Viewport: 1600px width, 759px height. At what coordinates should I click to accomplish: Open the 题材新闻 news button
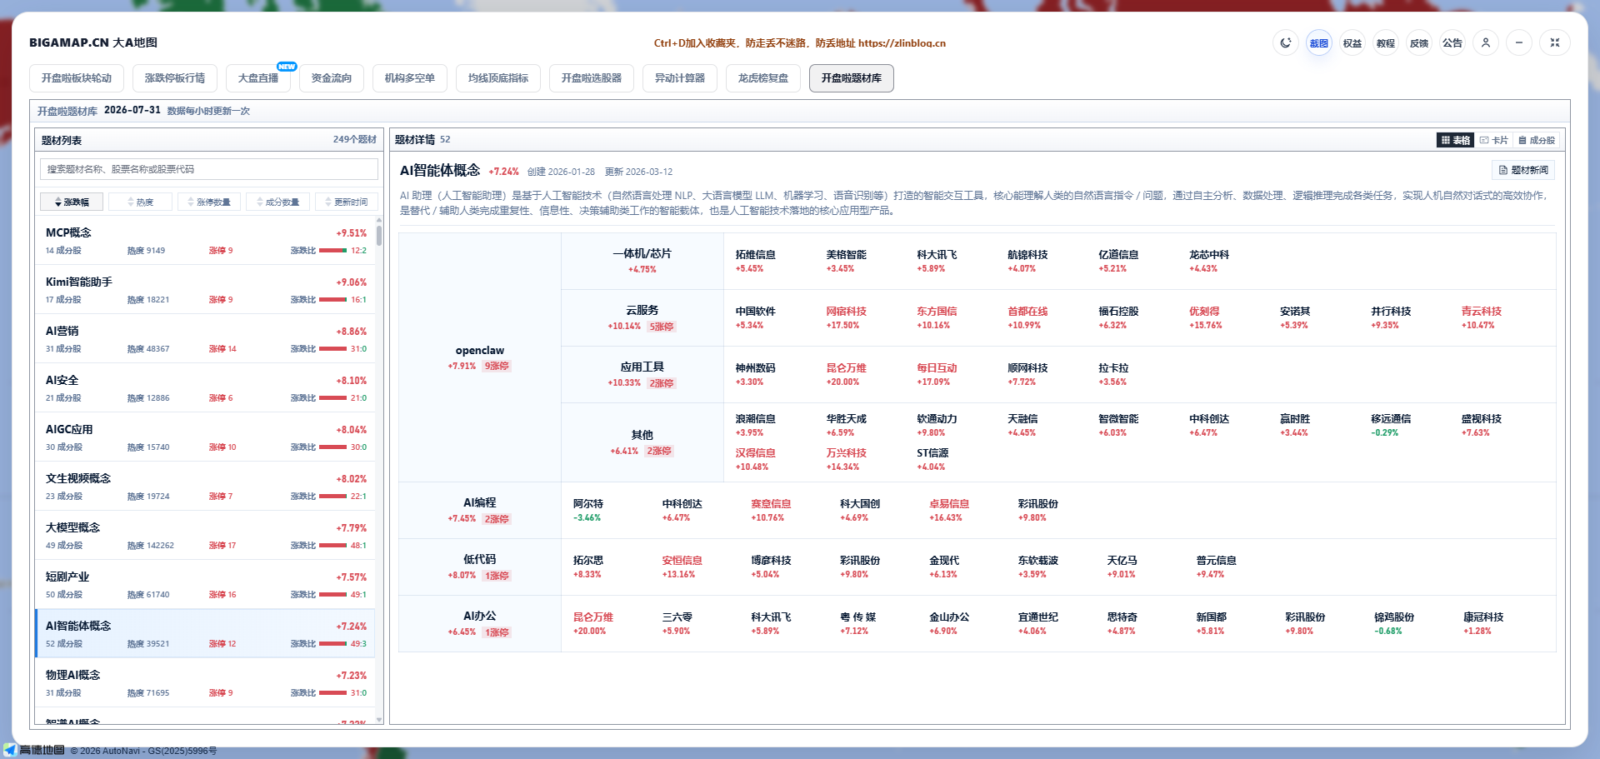point(1523,170)
